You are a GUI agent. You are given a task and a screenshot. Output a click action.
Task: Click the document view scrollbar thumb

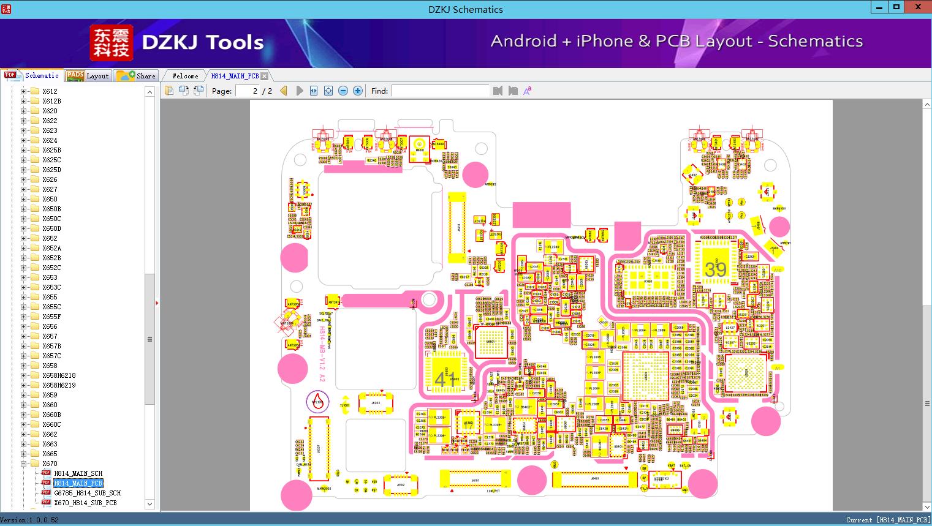[927, 404]
